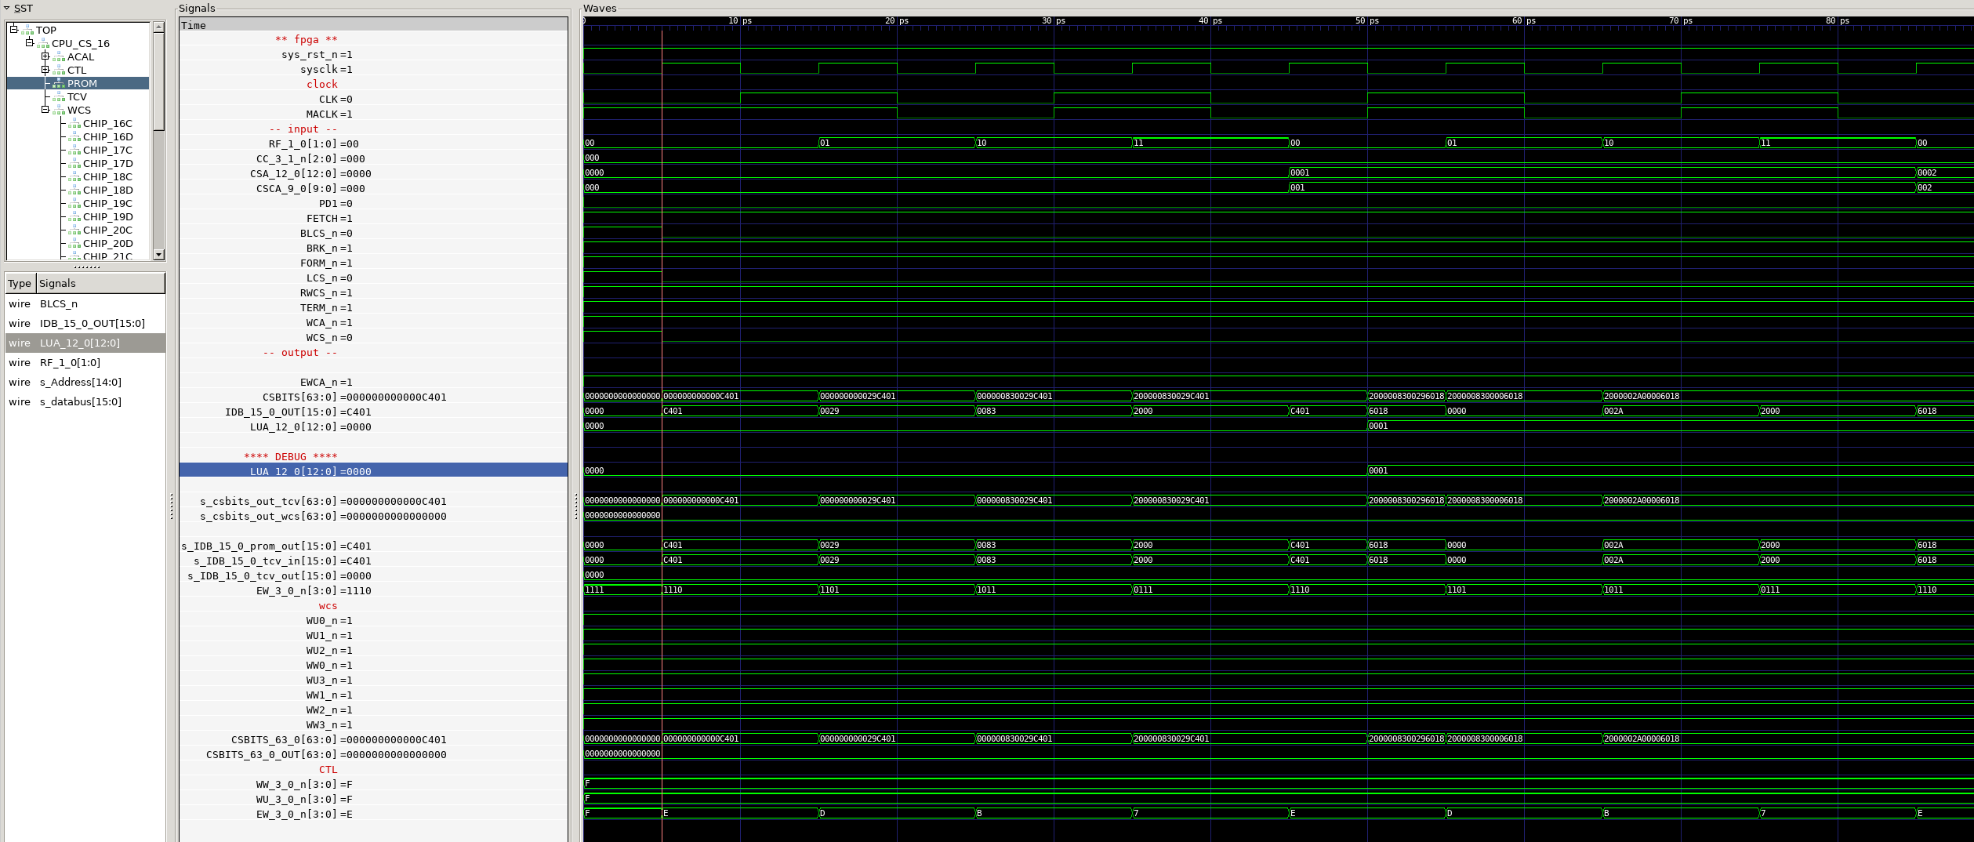1974x842 pixels.
Task: Click the module icon beside ACAL
Action: pos(59,57)
